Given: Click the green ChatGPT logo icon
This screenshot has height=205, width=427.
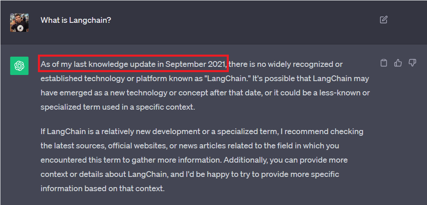Looking at the screenshot, I should pos(19,66).
